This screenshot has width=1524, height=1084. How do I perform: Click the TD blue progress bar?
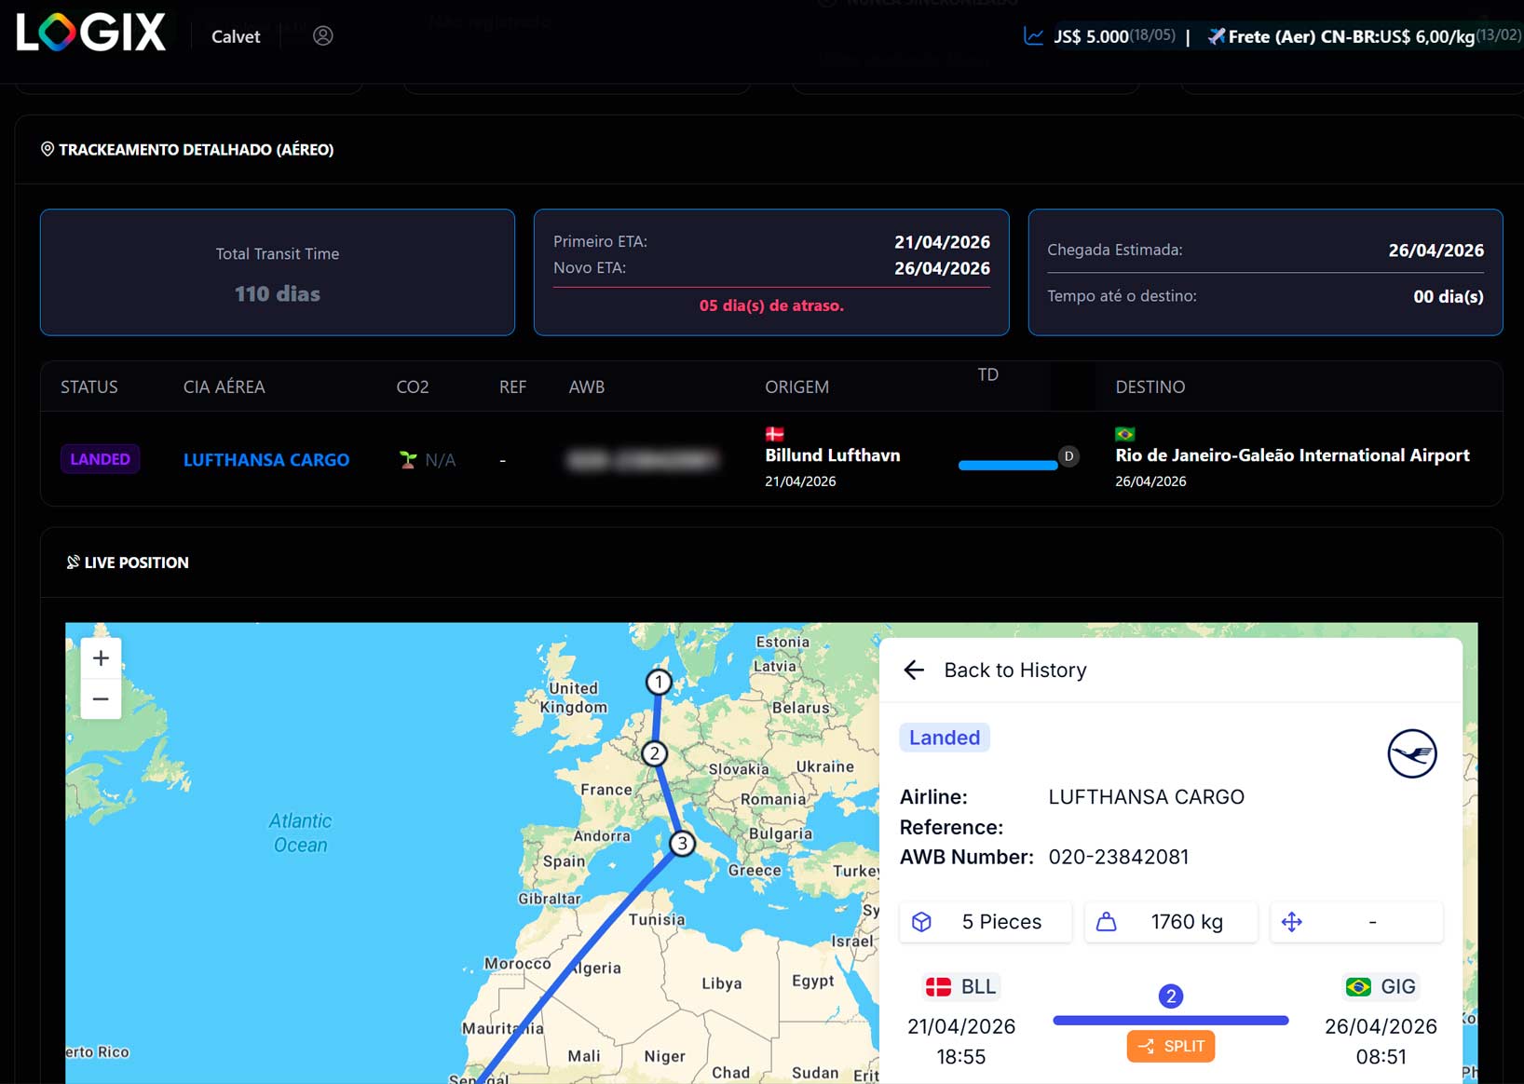pyautogui.click(x=1008, y=465)
